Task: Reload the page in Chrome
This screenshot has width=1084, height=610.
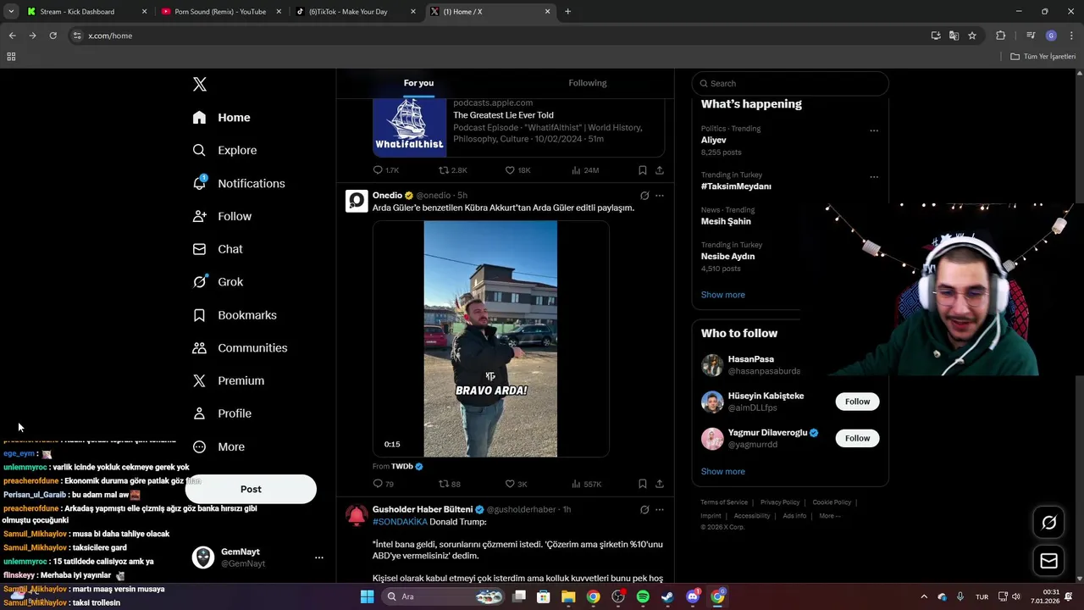Action: tap(53, 36)
